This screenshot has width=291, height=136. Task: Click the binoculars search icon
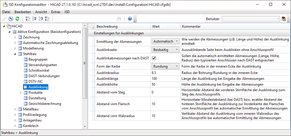pos(119,19)
